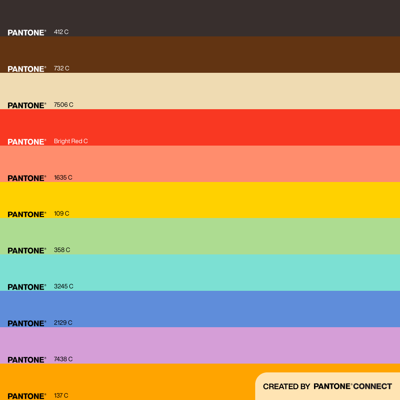Select the Pantone 358 C green swatch
Screen dimensions: 400x400
coord(200,236)
